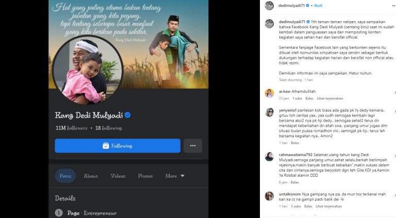Expand the More dropdown in page tabs

pos(175,176)
